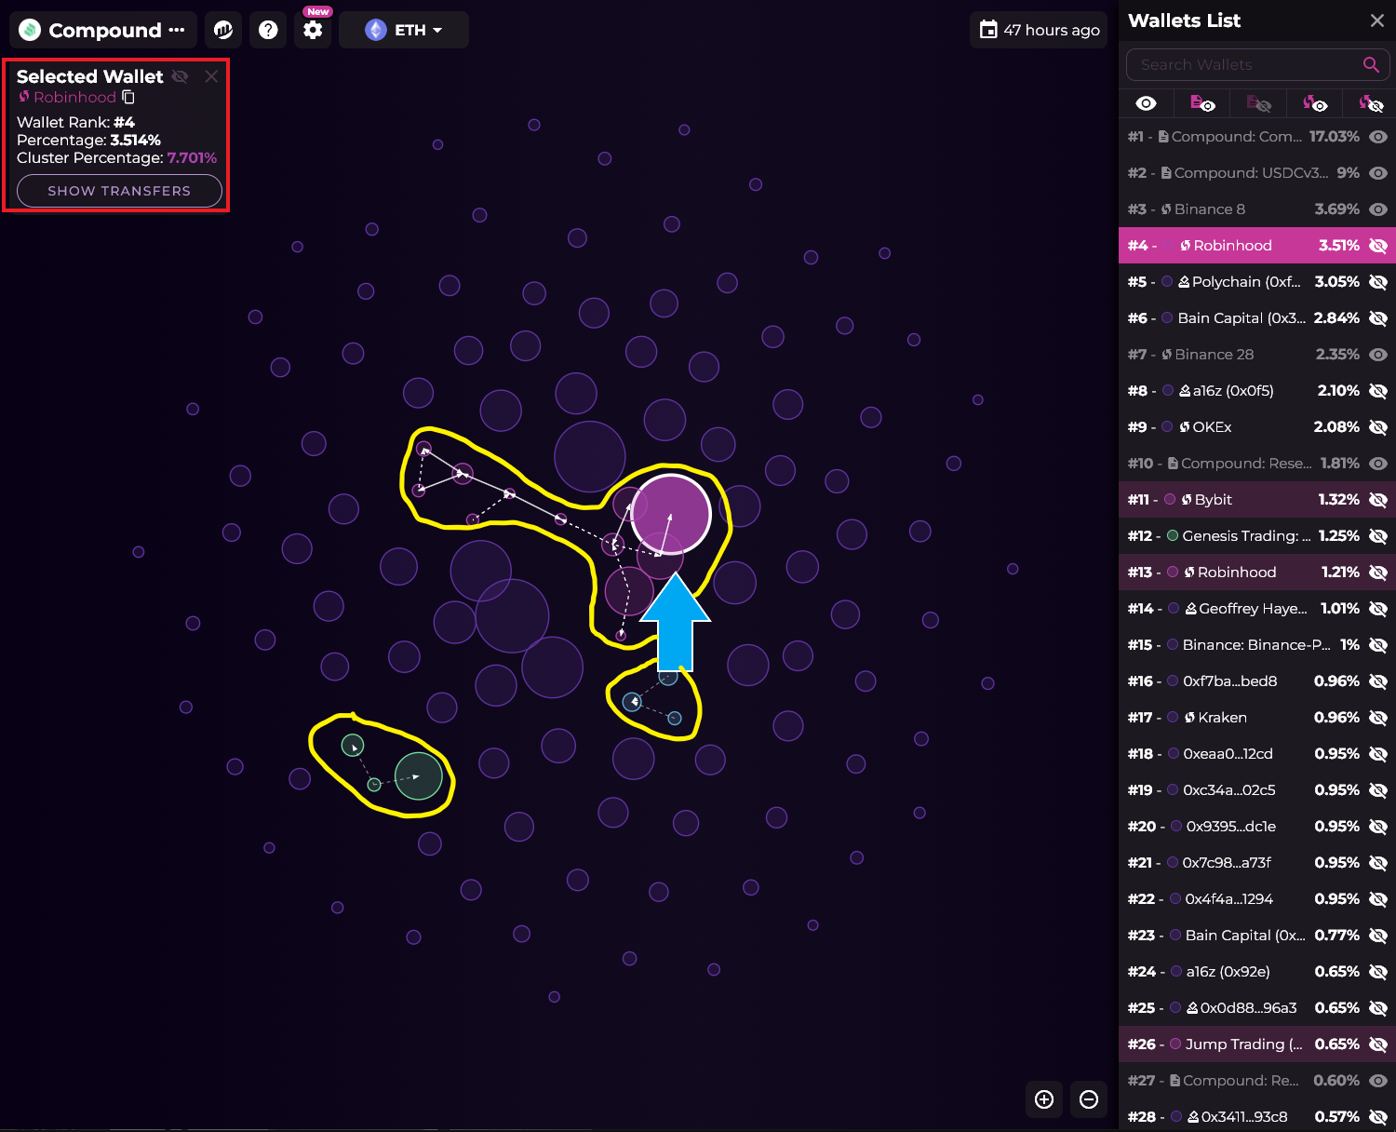Toggle visibility of #11 Bybit wallet

click(x=1378, y=500)
